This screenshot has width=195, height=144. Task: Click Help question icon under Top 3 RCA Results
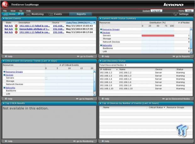[6, 141]
